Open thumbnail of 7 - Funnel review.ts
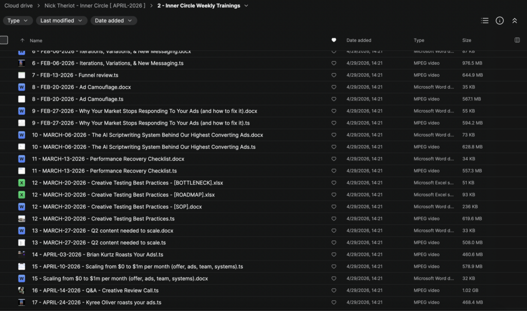 click(22, 75)
